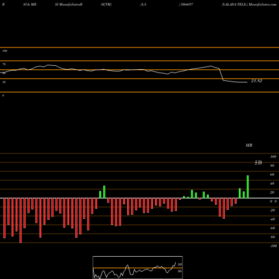Click the MR axis label 80
Viewport: 279px width, 279px height.
272,166
